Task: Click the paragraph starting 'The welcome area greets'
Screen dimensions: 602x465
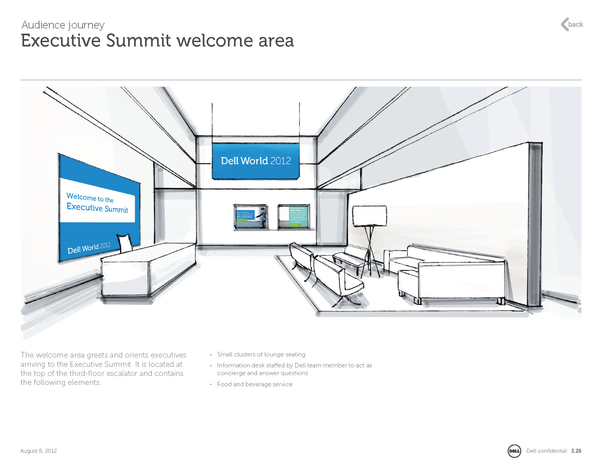Action: tap(103, 369)
